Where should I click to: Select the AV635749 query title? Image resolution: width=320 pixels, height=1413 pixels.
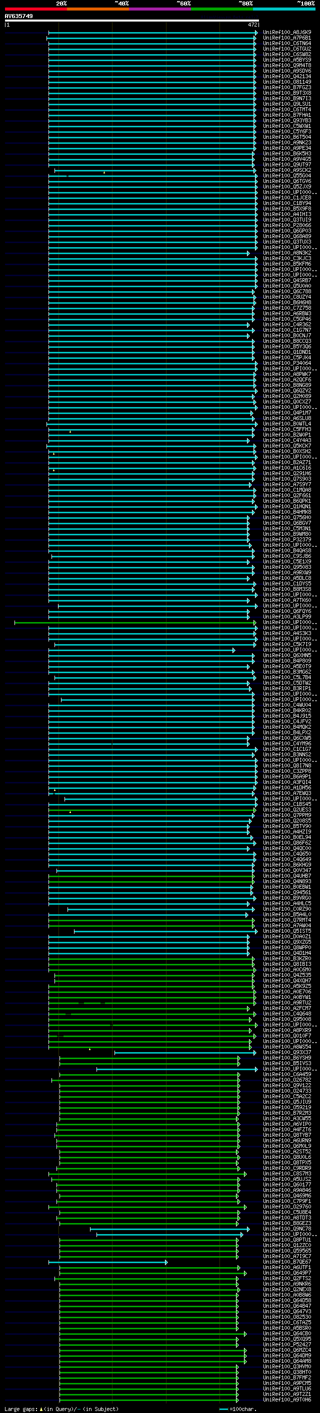point(18,17)
